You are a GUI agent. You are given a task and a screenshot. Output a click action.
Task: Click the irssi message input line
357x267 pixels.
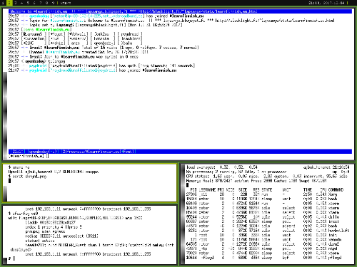pyautogui.click(x=180, y=156)
